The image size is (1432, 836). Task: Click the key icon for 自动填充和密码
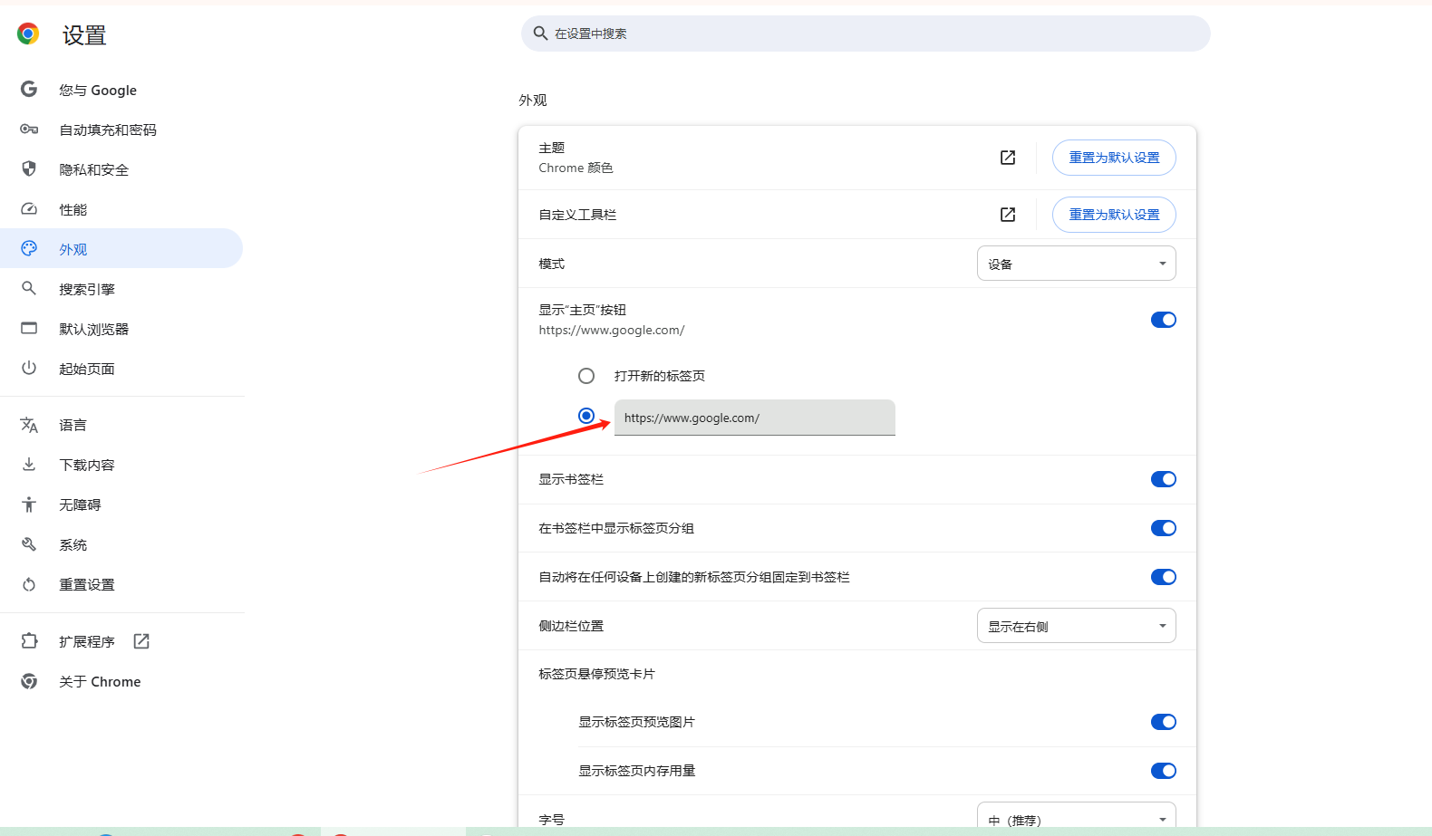(x=29, y=129)
